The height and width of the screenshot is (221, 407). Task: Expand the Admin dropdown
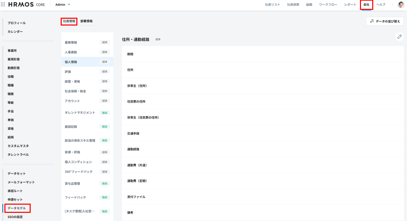coord(63,5)
